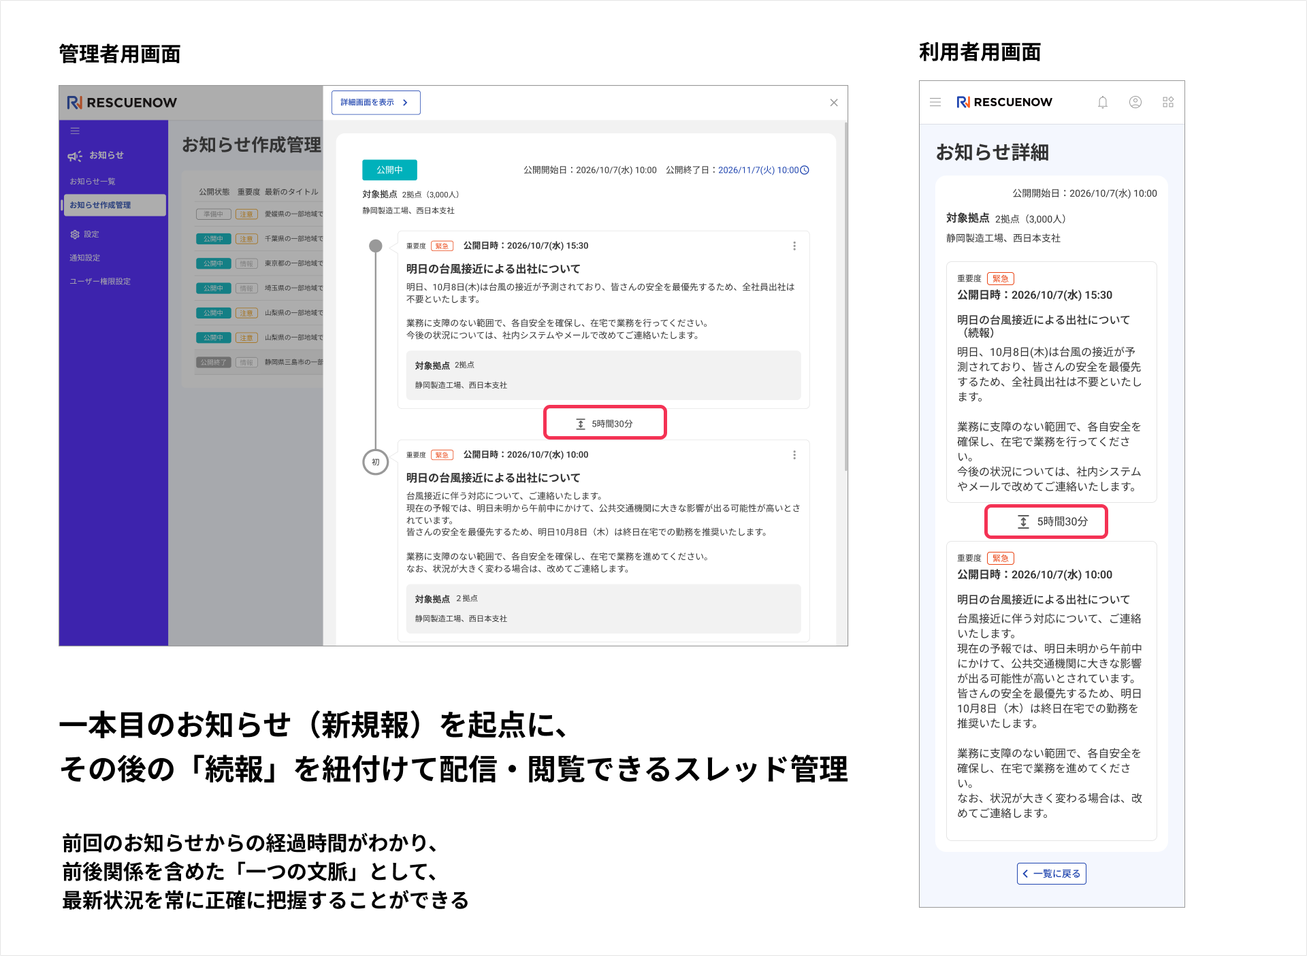Close the detail panel
The width and height of the screenshot is (1307, 956).
(x=833, y=103)
